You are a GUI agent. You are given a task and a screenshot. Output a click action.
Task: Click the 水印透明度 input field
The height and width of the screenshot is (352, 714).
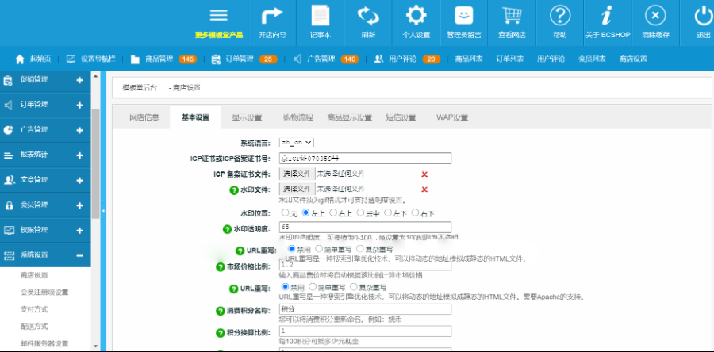[x=365, y=228]
